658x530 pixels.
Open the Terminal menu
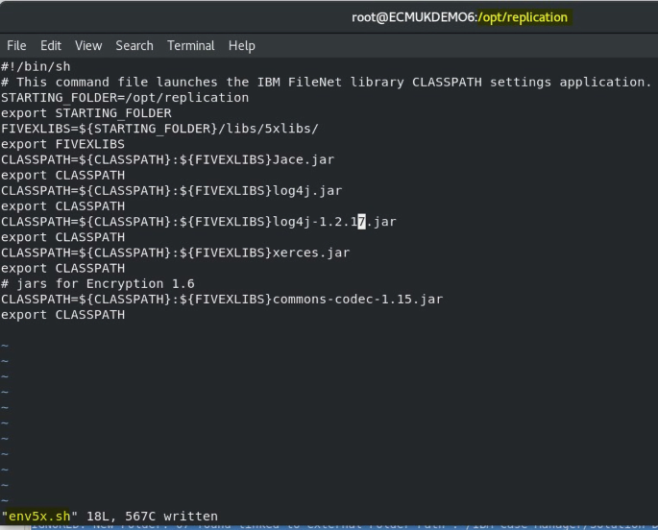tap(190, 45)
